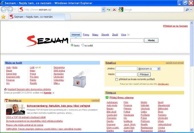Open a new blank browser tab
Viewport: 194px width, 133px height.
68,17
